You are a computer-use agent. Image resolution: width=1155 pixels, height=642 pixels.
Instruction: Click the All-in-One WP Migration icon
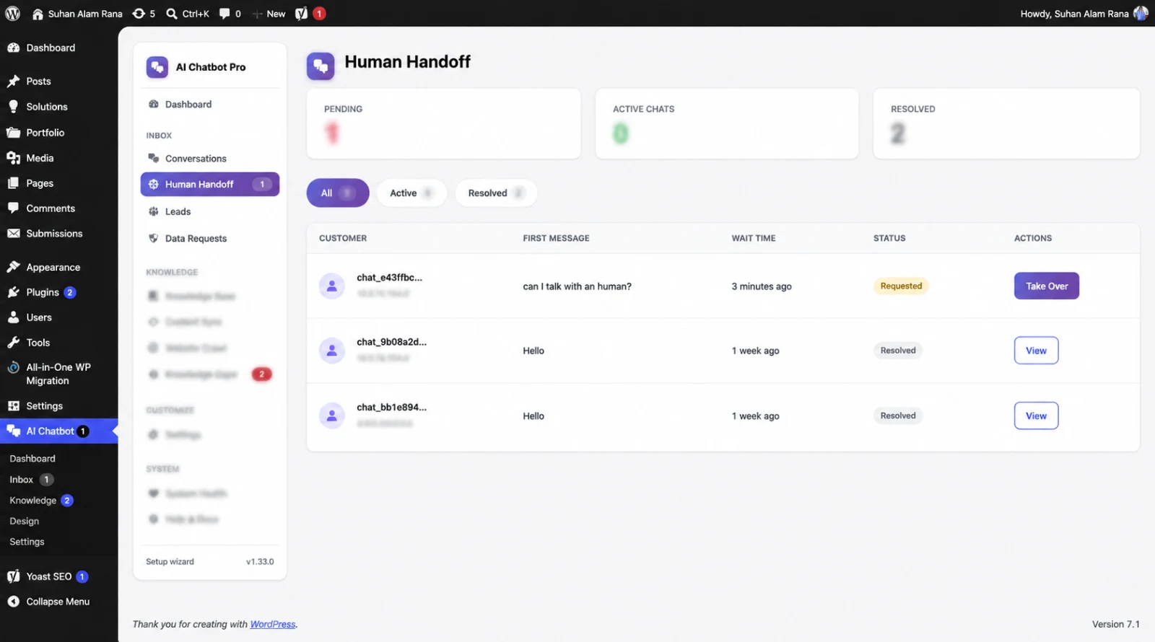pos(13,367)
